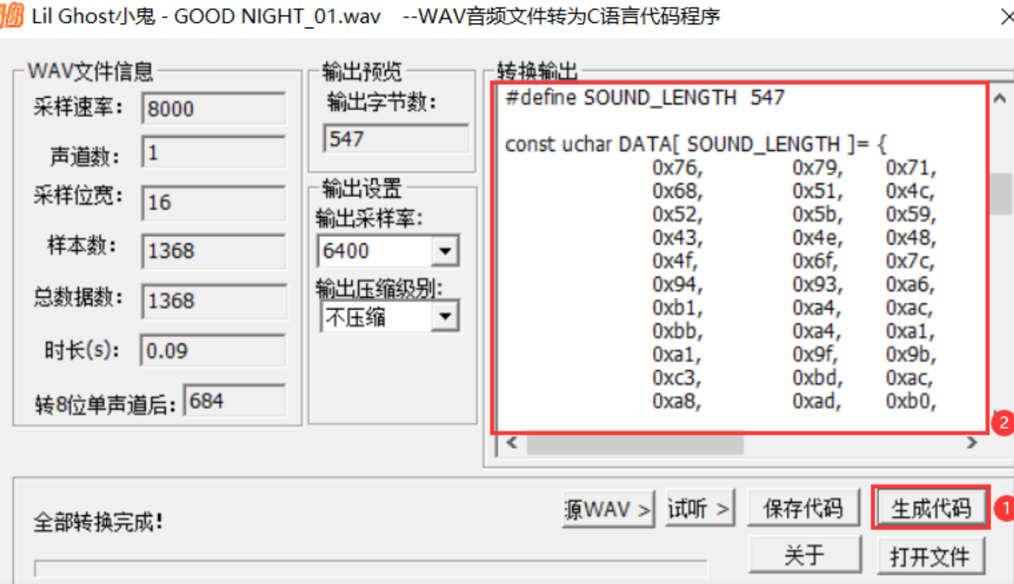Click the value 0x76, in the output

click(677, 168)
